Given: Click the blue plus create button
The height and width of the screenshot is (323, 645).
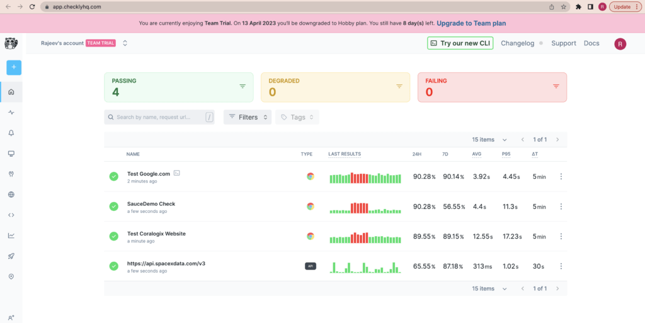Looking at the screenshot, I should (x=14, y=67).
